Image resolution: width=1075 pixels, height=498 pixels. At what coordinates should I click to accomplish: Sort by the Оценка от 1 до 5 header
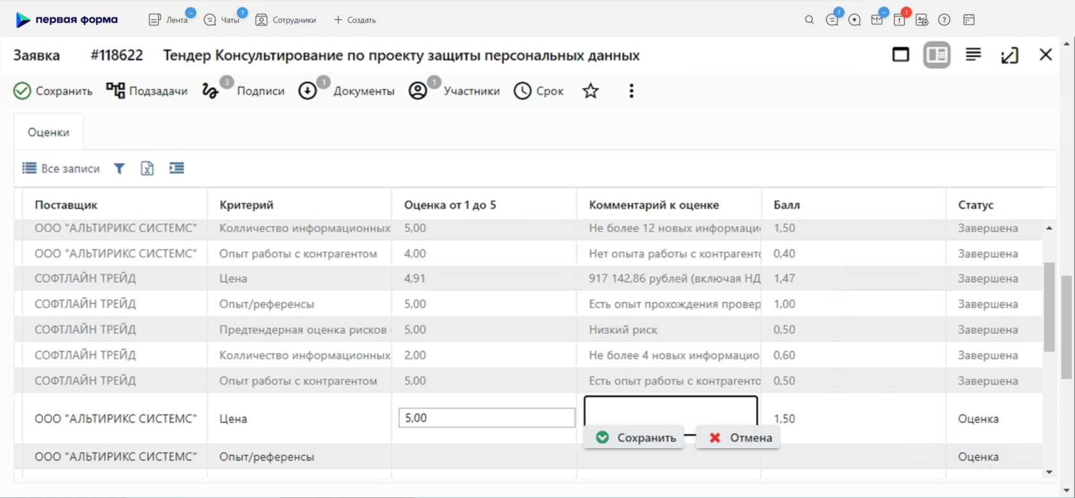(450, 205)
